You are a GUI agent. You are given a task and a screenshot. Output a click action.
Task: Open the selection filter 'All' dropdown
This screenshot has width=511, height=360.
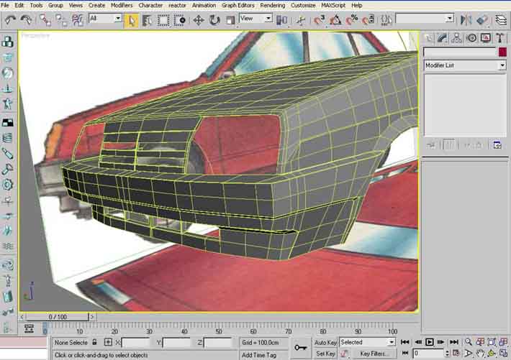105,19
